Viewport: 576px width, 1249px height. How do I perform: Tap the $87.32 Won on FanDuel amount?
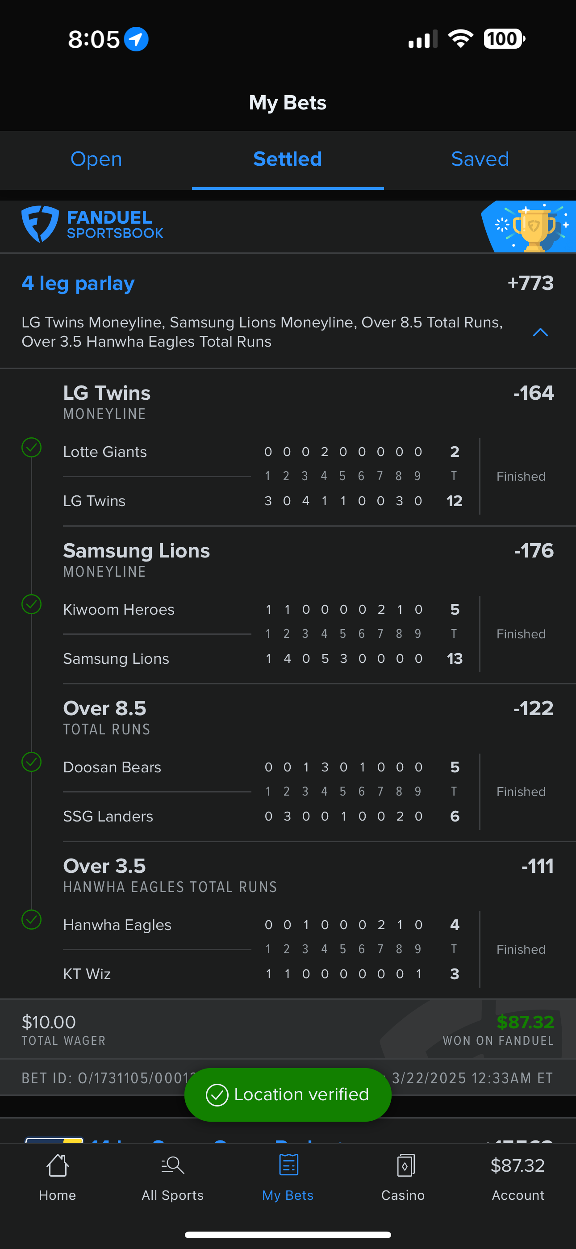coord(525,1022)
